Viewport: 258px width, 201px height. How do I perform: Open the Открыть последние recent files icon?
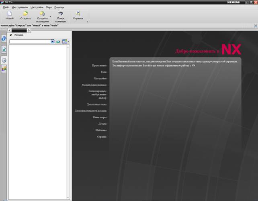click(x=42, y=14)
